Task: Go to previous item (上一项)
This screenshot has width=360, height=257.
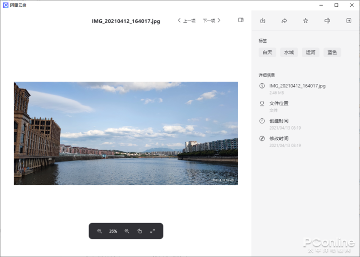Action: click(186, 21)
